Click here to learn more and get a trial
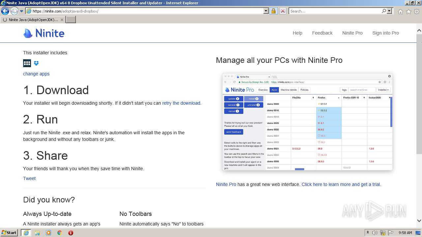The width and height of the screenshot is (422, 237). [x=341, y=184]
